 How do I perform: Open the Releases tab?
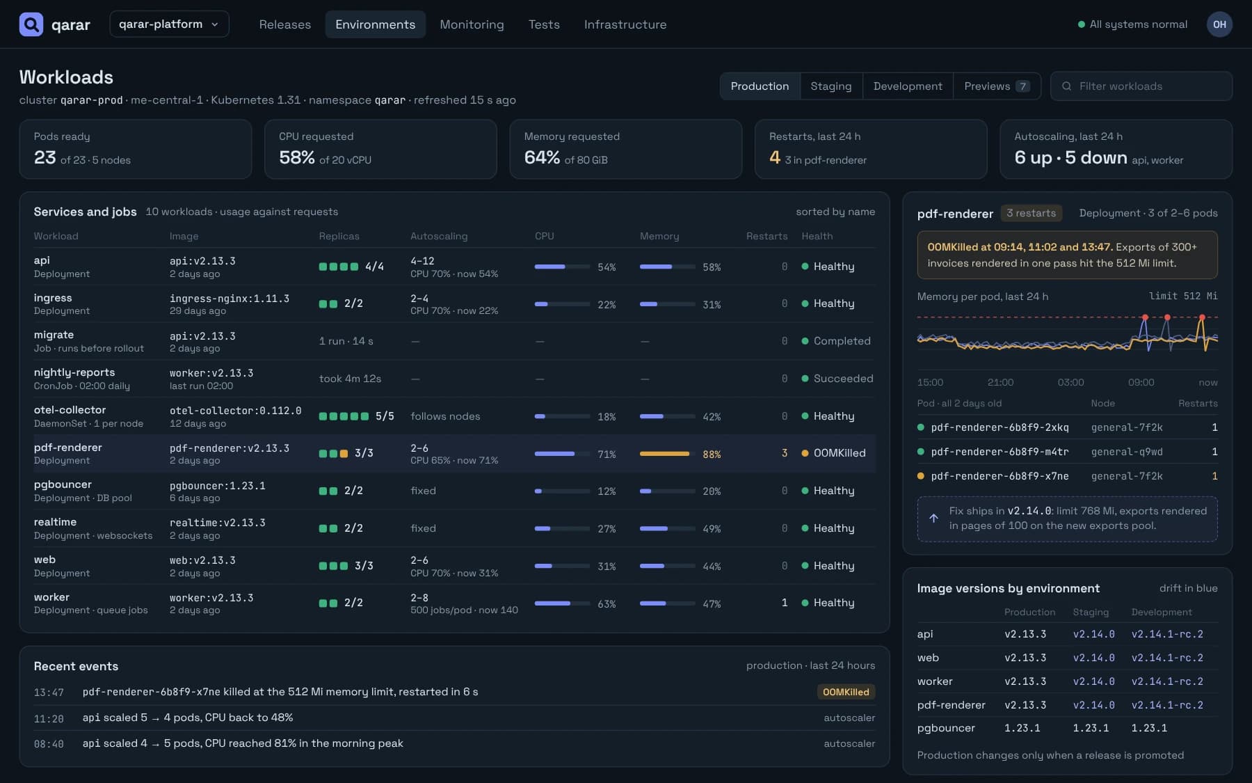[x=284, y=24]
